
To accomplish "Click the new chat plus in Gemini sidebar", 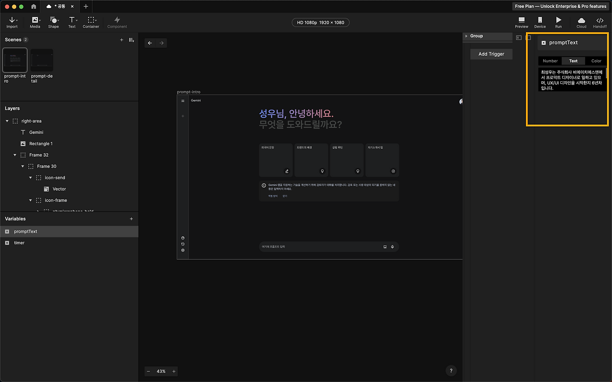I will point(183,116).
